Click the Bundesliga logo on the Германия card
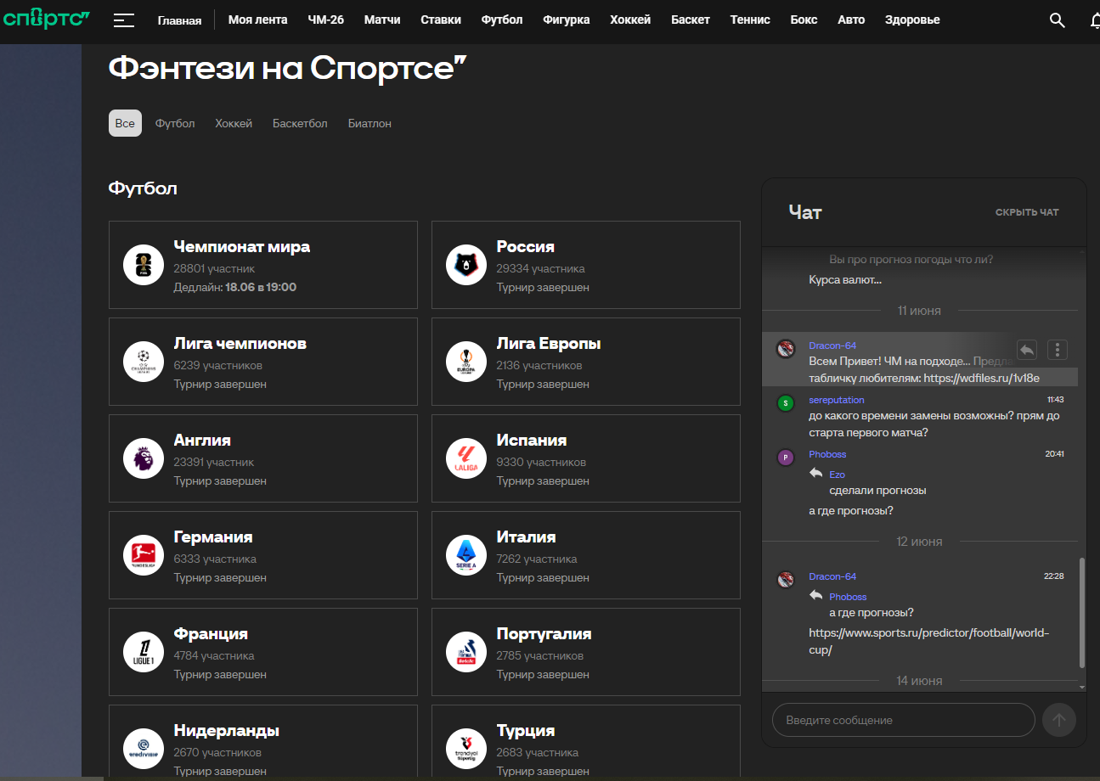This screenshot has width=1100, height=781. click(144, 556)
